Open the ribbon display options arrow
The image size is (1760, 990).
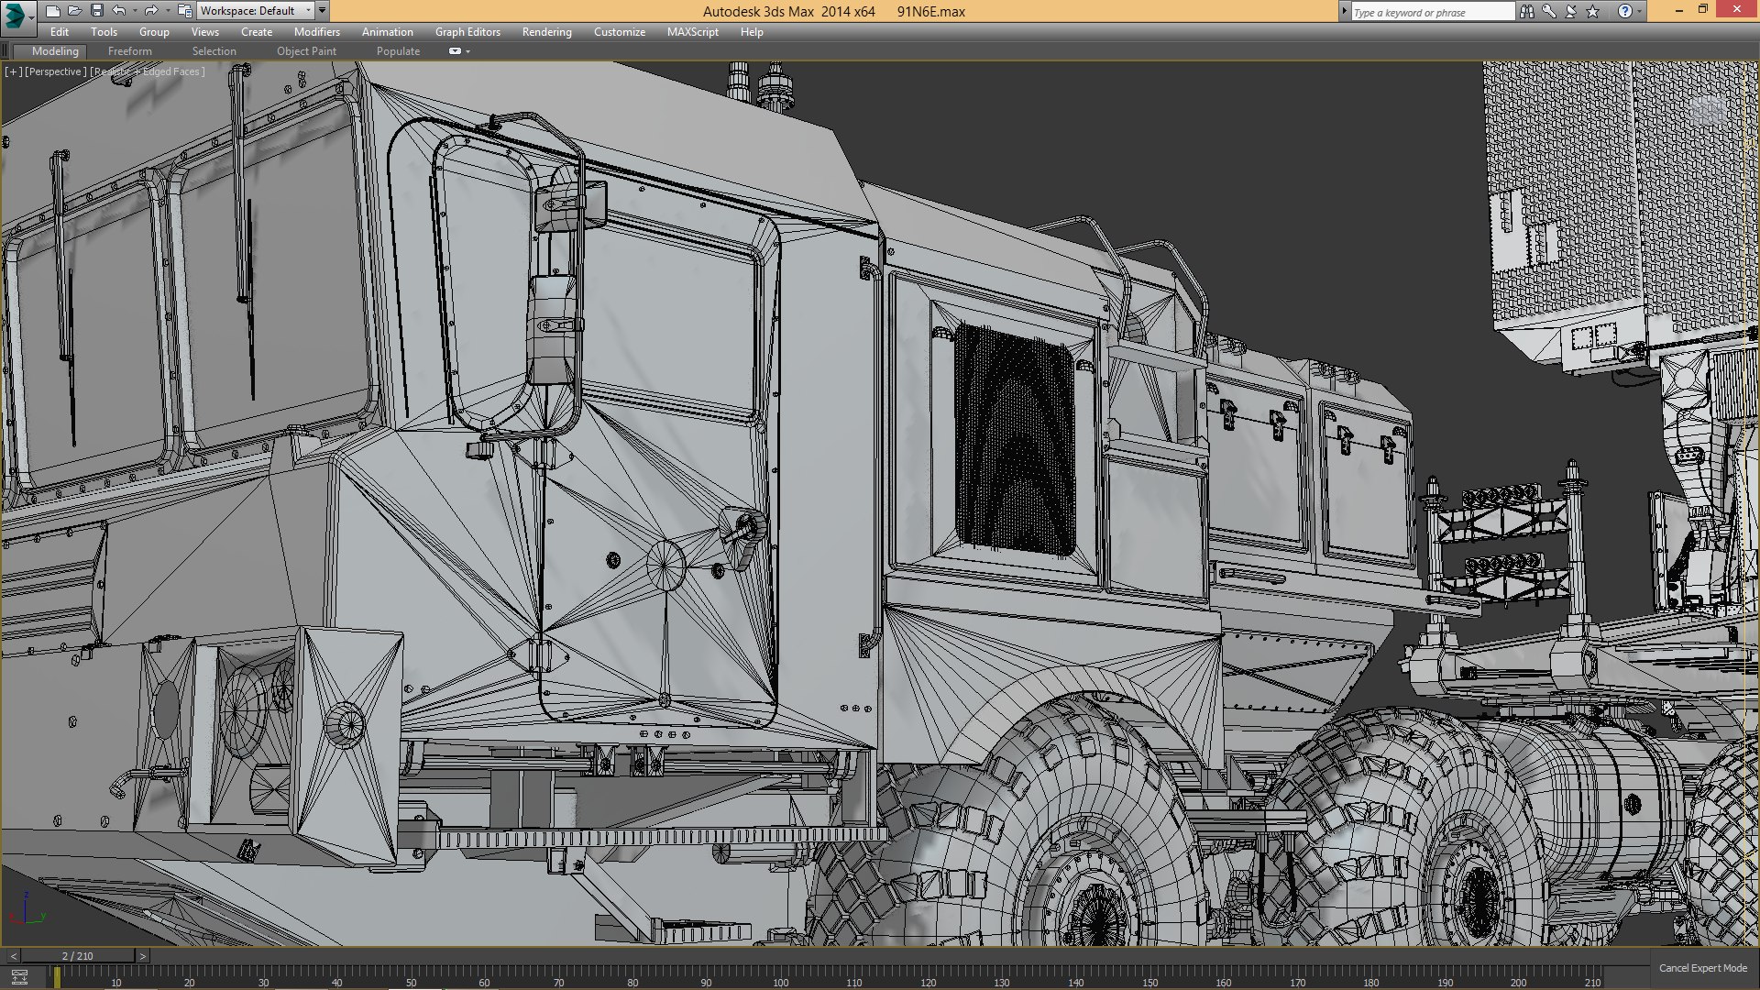coord(468,51)
